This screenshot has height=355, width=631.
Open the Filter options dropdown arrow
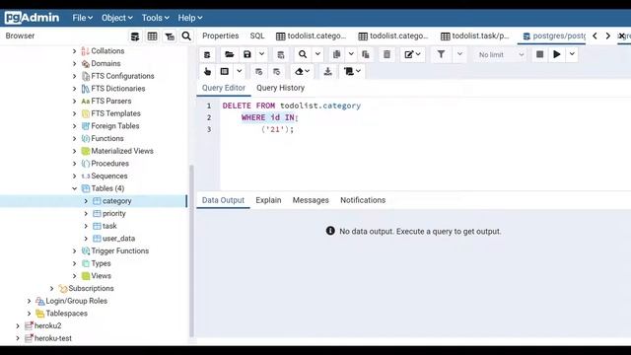[x=459, y=54]
